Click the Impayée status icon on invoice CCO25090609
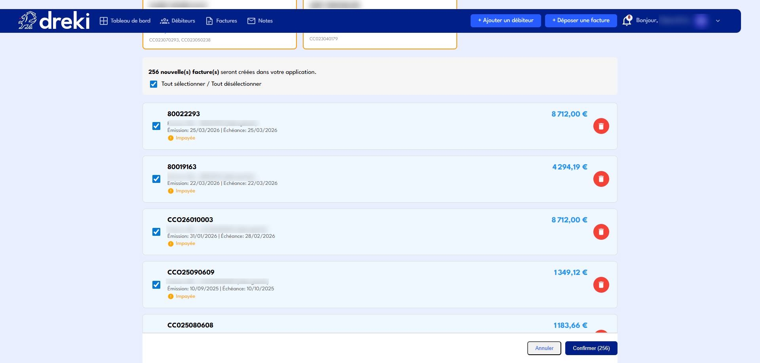The image size is (760, 363). tap(171, 297)
